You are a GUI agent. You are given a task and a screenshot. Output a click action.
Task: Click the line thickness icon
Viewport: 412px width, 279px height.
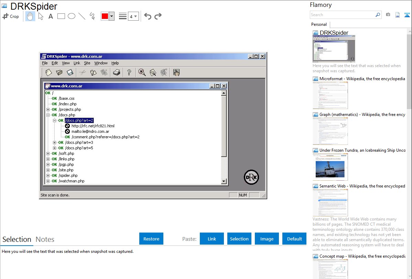pyautogui.click(x=122, y=16)
